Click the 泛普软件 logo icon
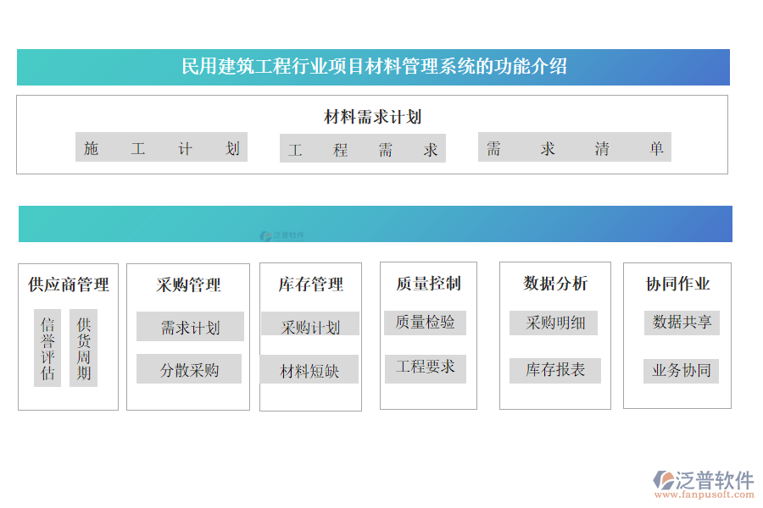 pos(663,481)
